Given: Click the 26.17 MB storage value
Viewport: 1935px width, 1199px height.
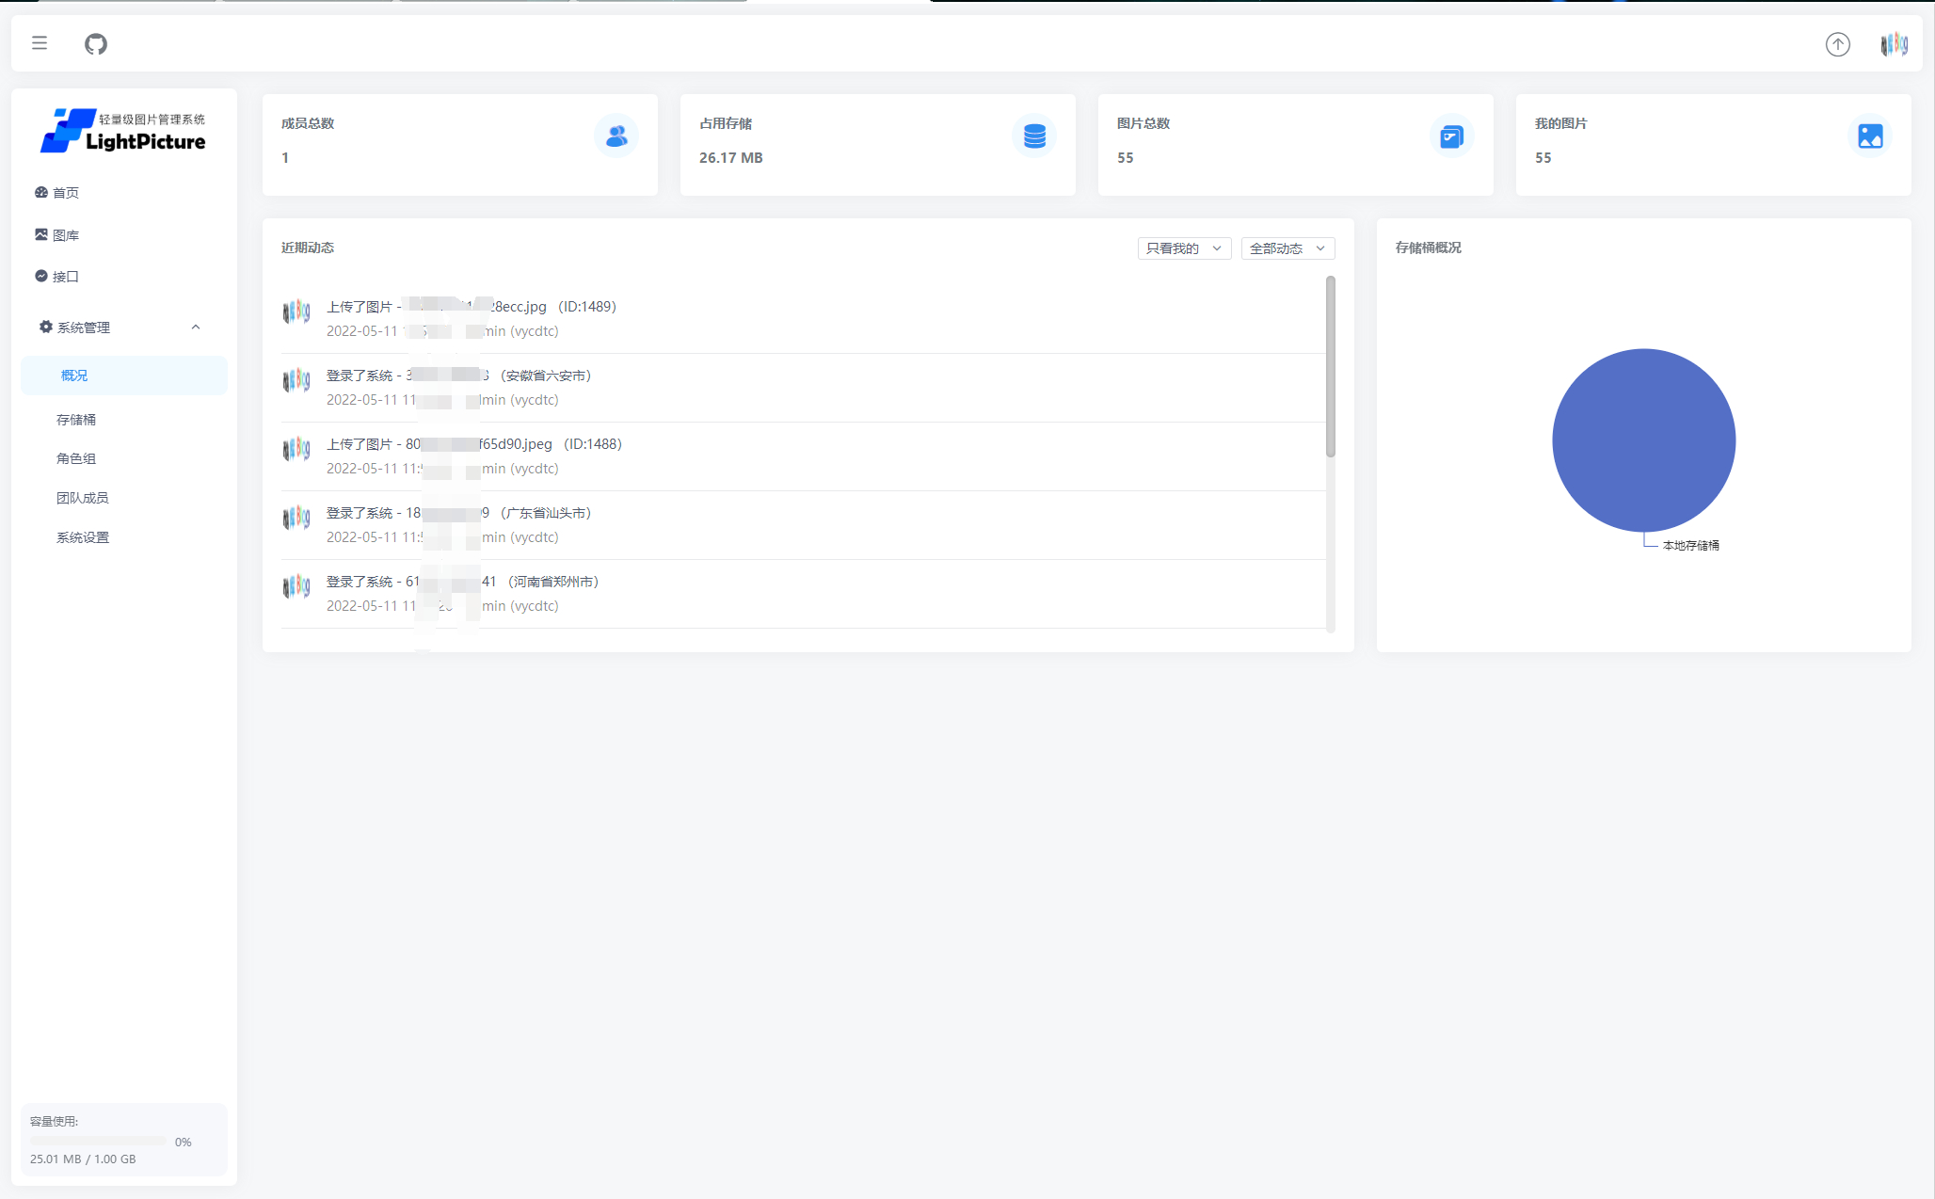Looking at the screenshot, I should 731,158.
